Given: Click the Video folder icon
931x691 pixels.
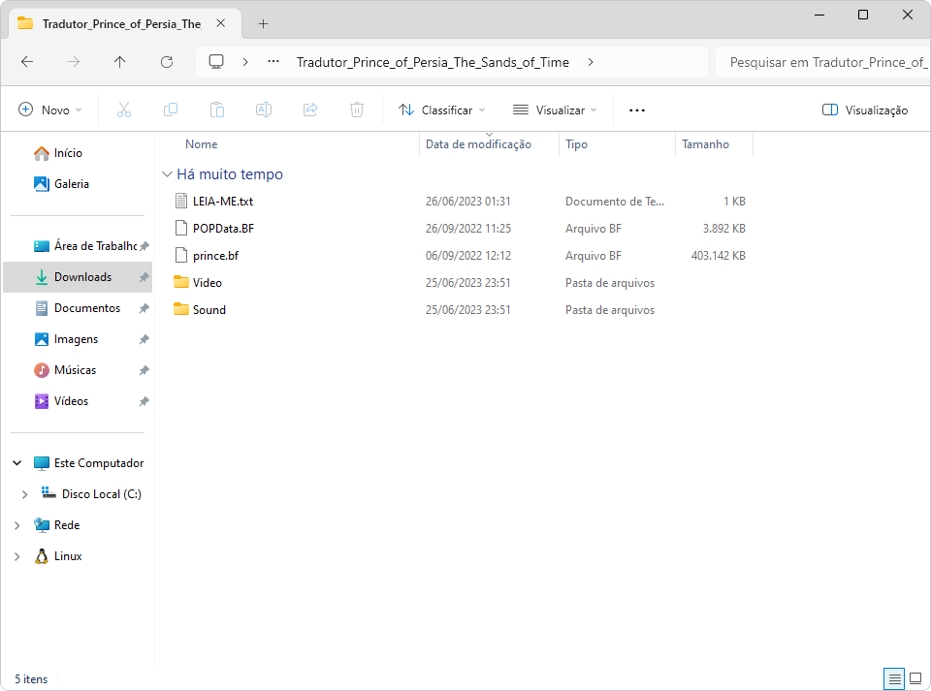Looking at the screenshot, I should pyautogui.click(x=181, y=282).
